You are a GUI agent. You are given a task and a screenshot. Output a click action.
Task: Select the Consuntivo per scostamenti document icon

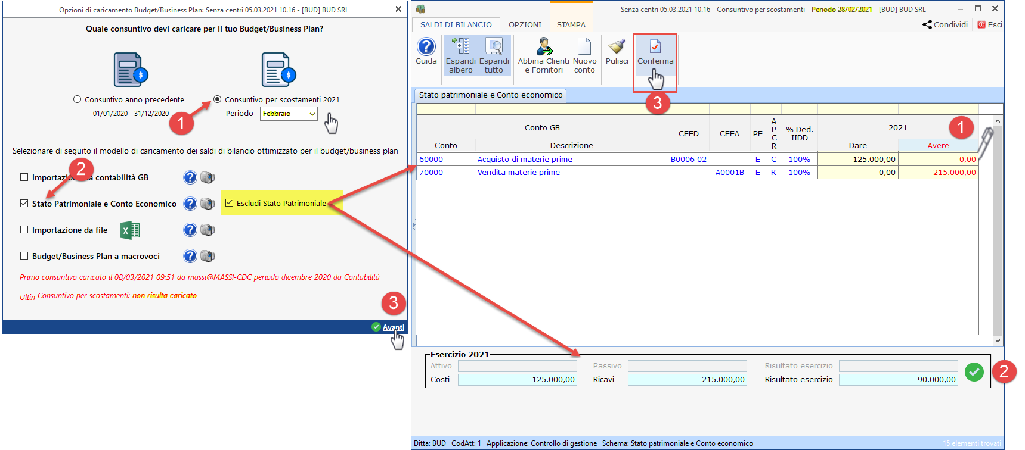(x=278, y=70)
